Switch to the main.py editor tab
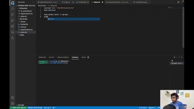 (x=68, y=2)
